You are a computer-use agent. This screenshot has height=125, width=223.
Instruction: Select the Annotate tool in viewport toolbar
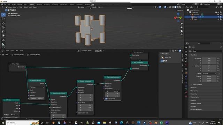pyautogui.click(x=3, y=40)
